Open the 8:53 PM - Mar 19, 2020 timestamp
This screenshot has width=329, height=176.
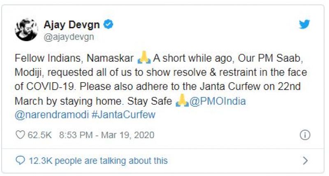click(107, 135)
